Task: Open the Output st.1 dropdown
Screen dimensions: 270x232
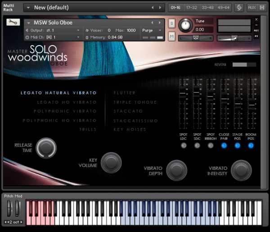Action: pos(78,30)
